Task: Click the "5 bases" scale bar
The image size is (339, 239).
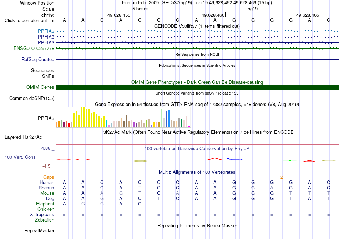Action: click(197, 9)
